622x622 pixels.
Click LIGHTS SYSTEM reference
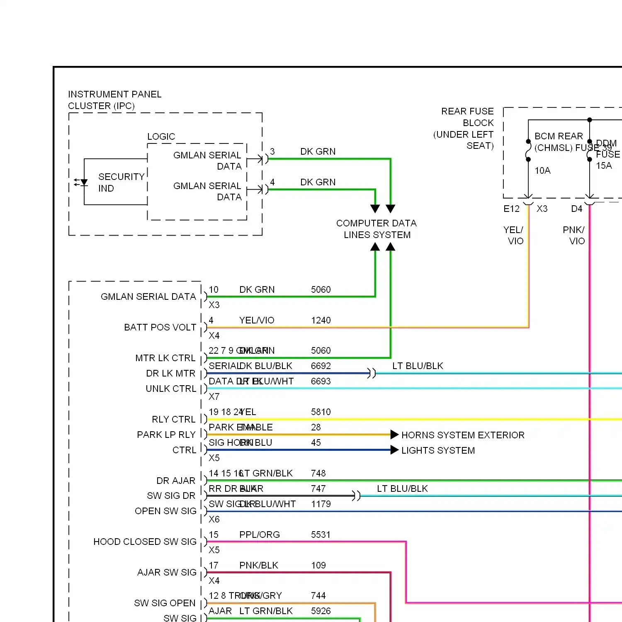(438, 450)
